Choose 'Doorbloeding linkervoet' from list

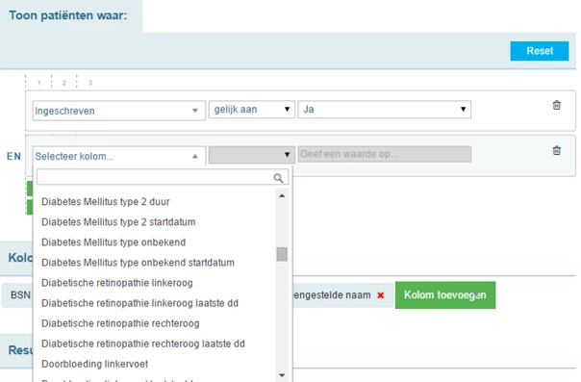pyautogui.click(x=95, y=364)
